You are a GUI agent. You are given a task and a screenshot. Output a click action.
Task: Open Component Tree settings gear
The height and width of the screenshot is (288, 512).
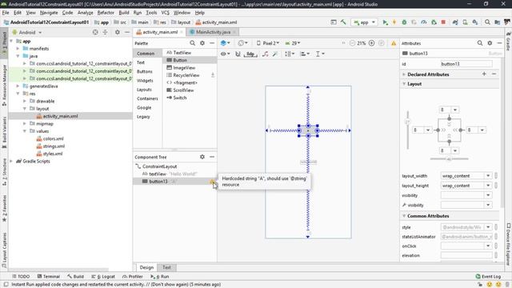[x=202, y=157]
